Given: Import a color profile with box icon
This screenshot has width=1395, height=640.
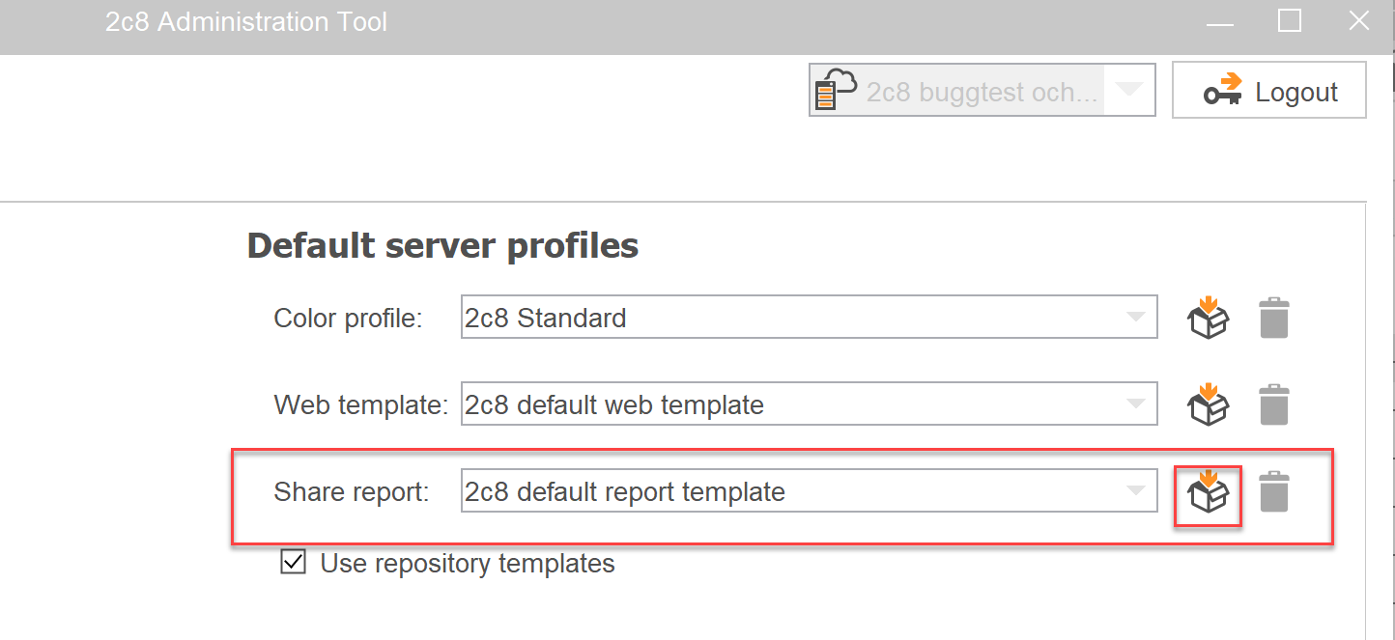Looking at the screenshot, I should (x=1208, y=318).
